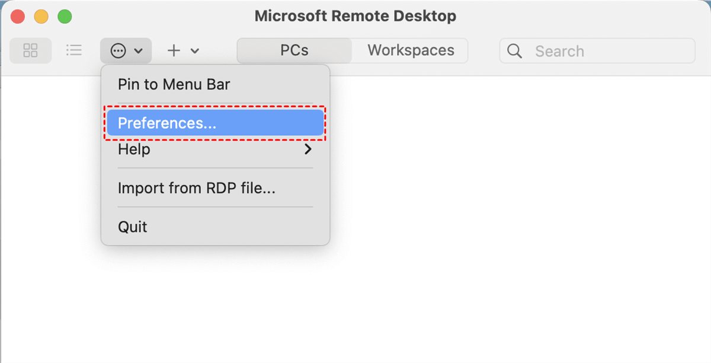The image size is (711, 363).
Task: Select the PCs tab
Action: tap(294, 50)
